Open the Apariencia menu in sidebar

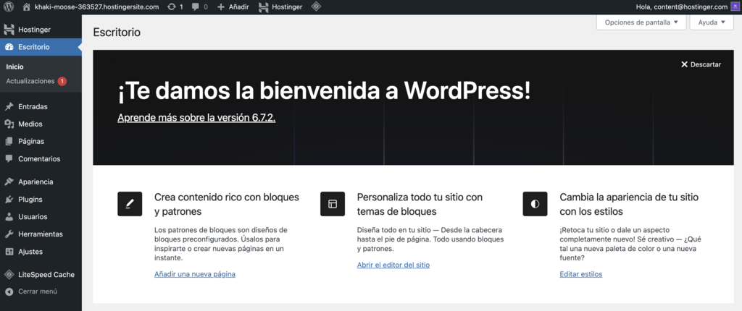pyautogui.click(x=35, y=182)
